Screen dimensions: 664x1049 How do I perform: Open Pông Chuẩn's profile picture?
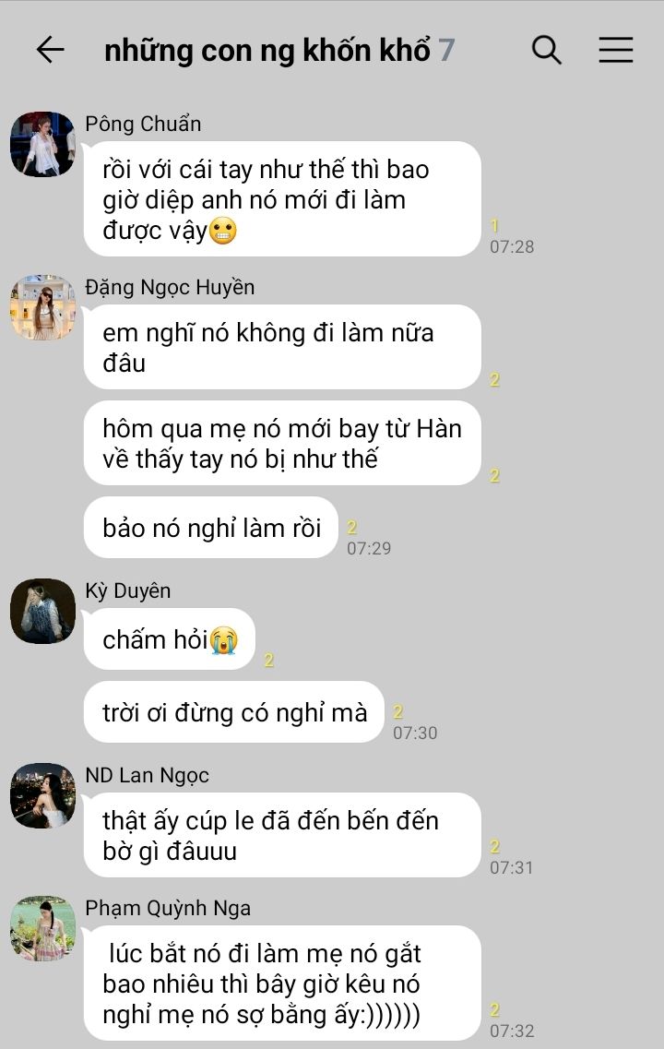tap(42, 144)
